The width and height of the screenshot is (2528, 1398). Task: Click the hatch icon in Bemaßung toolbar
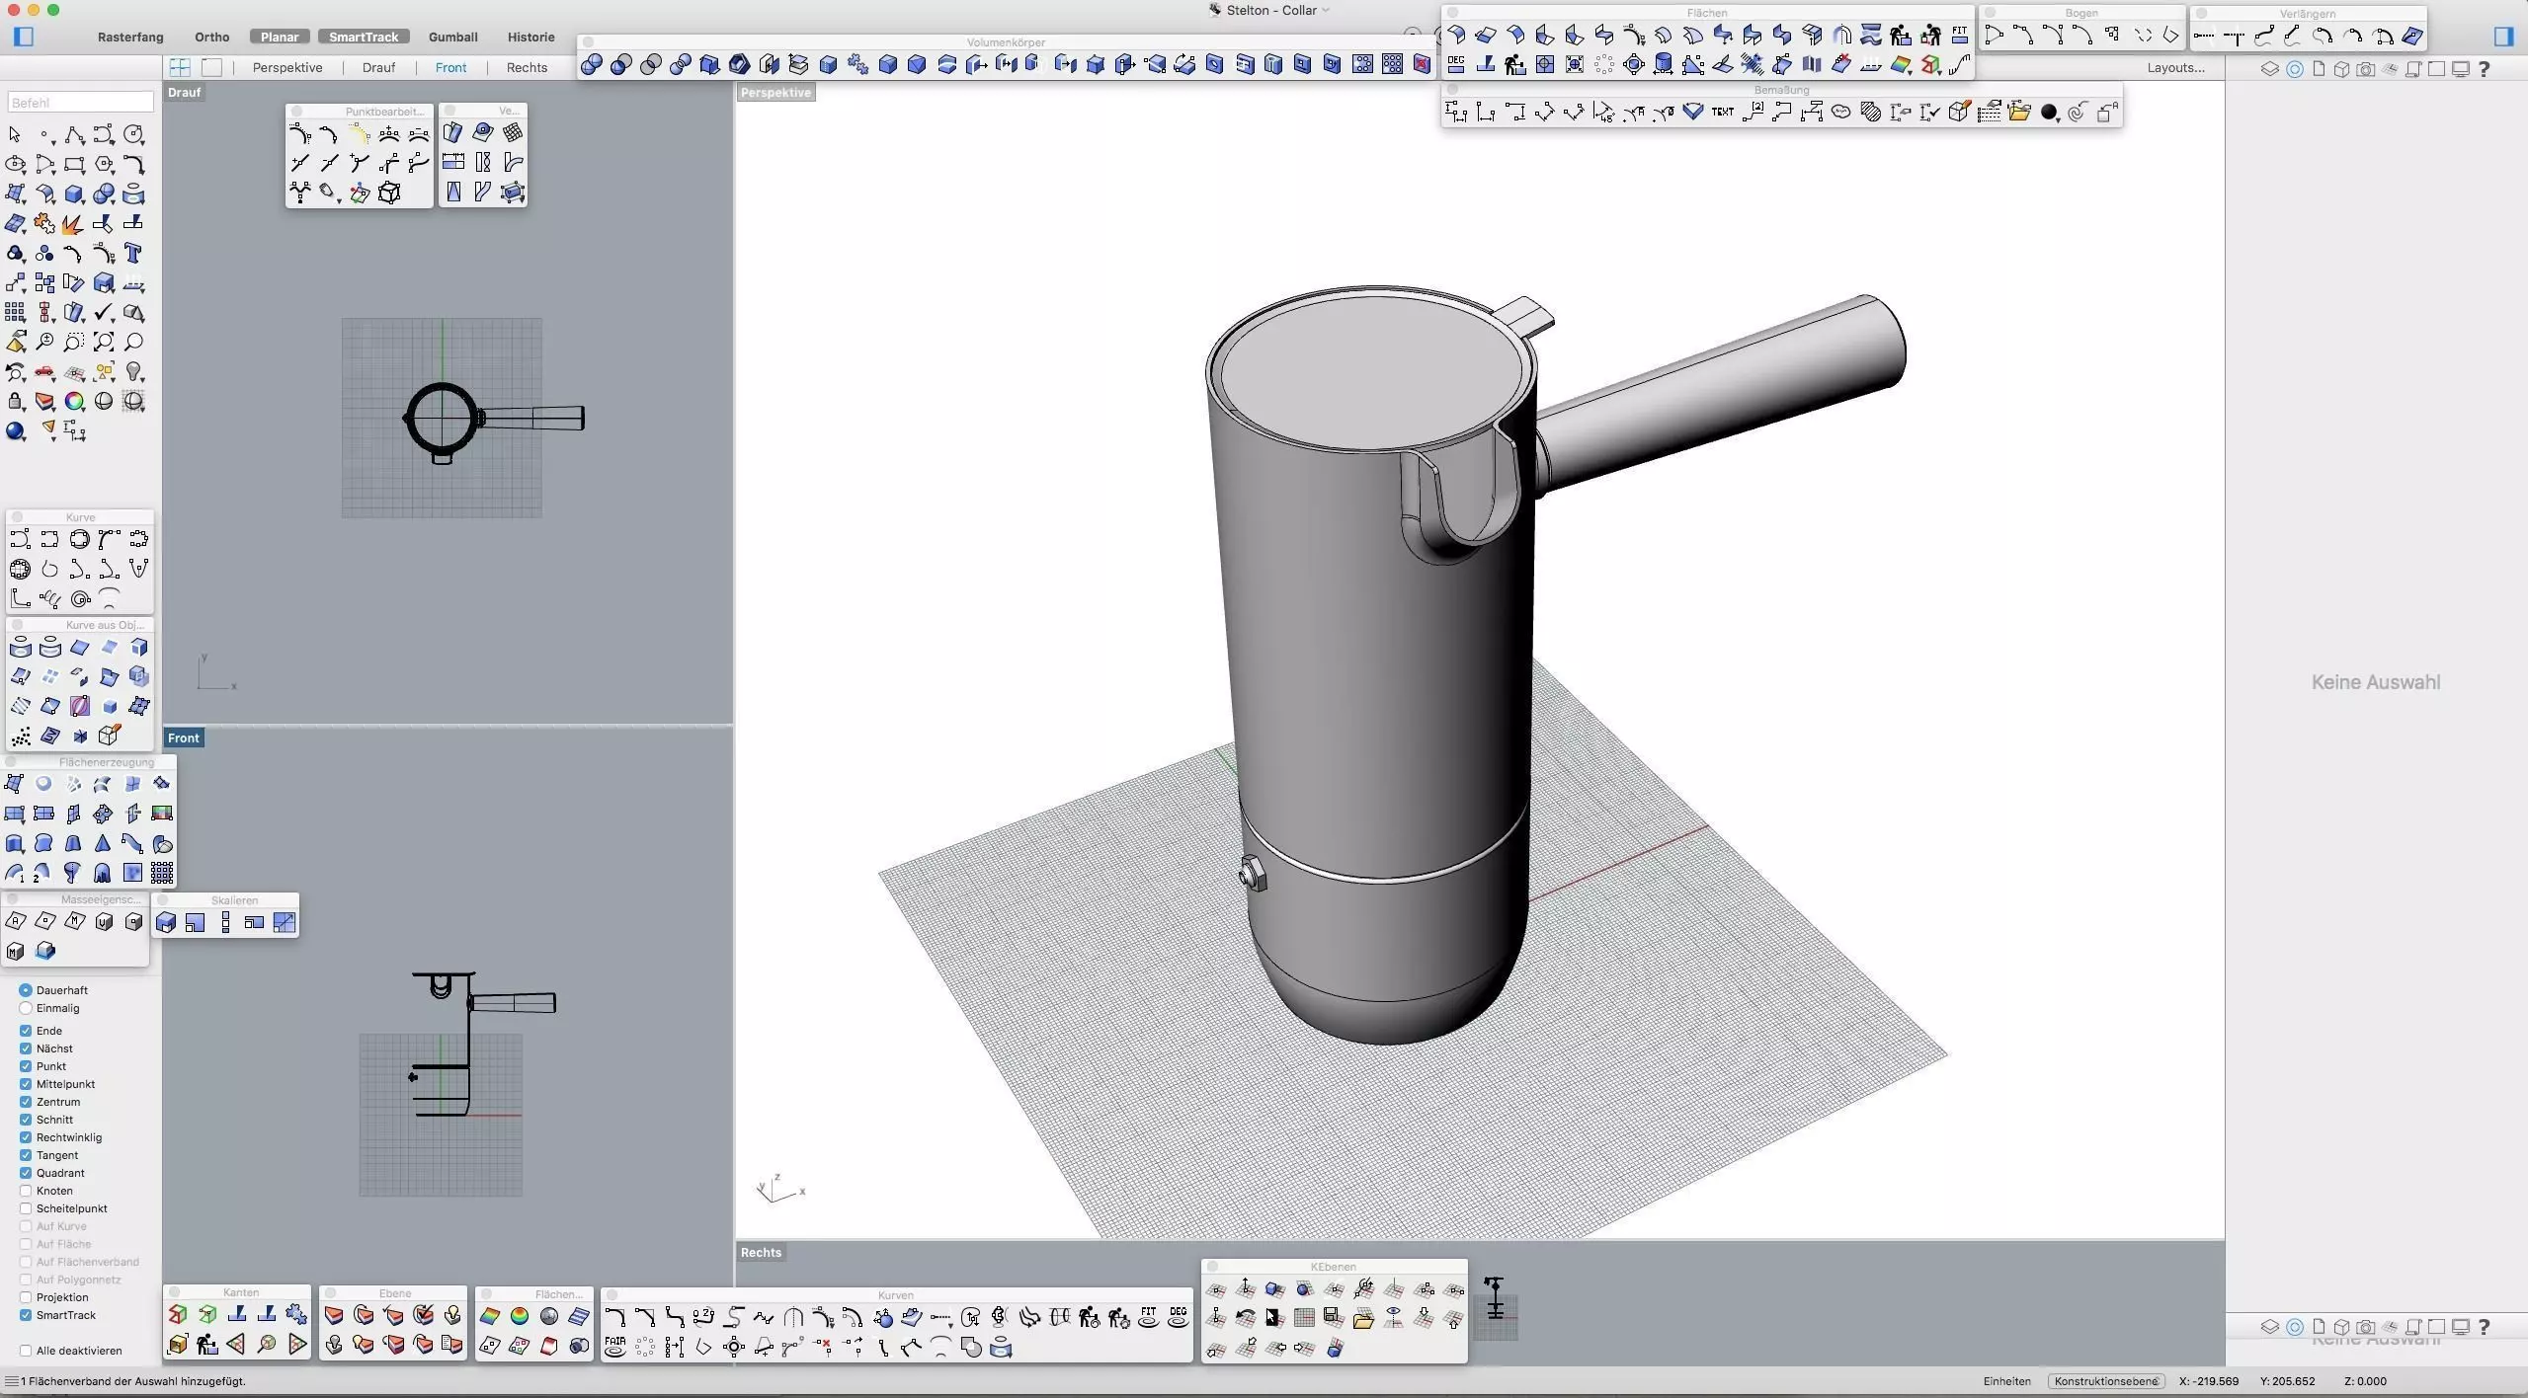tap(1871, 113)
